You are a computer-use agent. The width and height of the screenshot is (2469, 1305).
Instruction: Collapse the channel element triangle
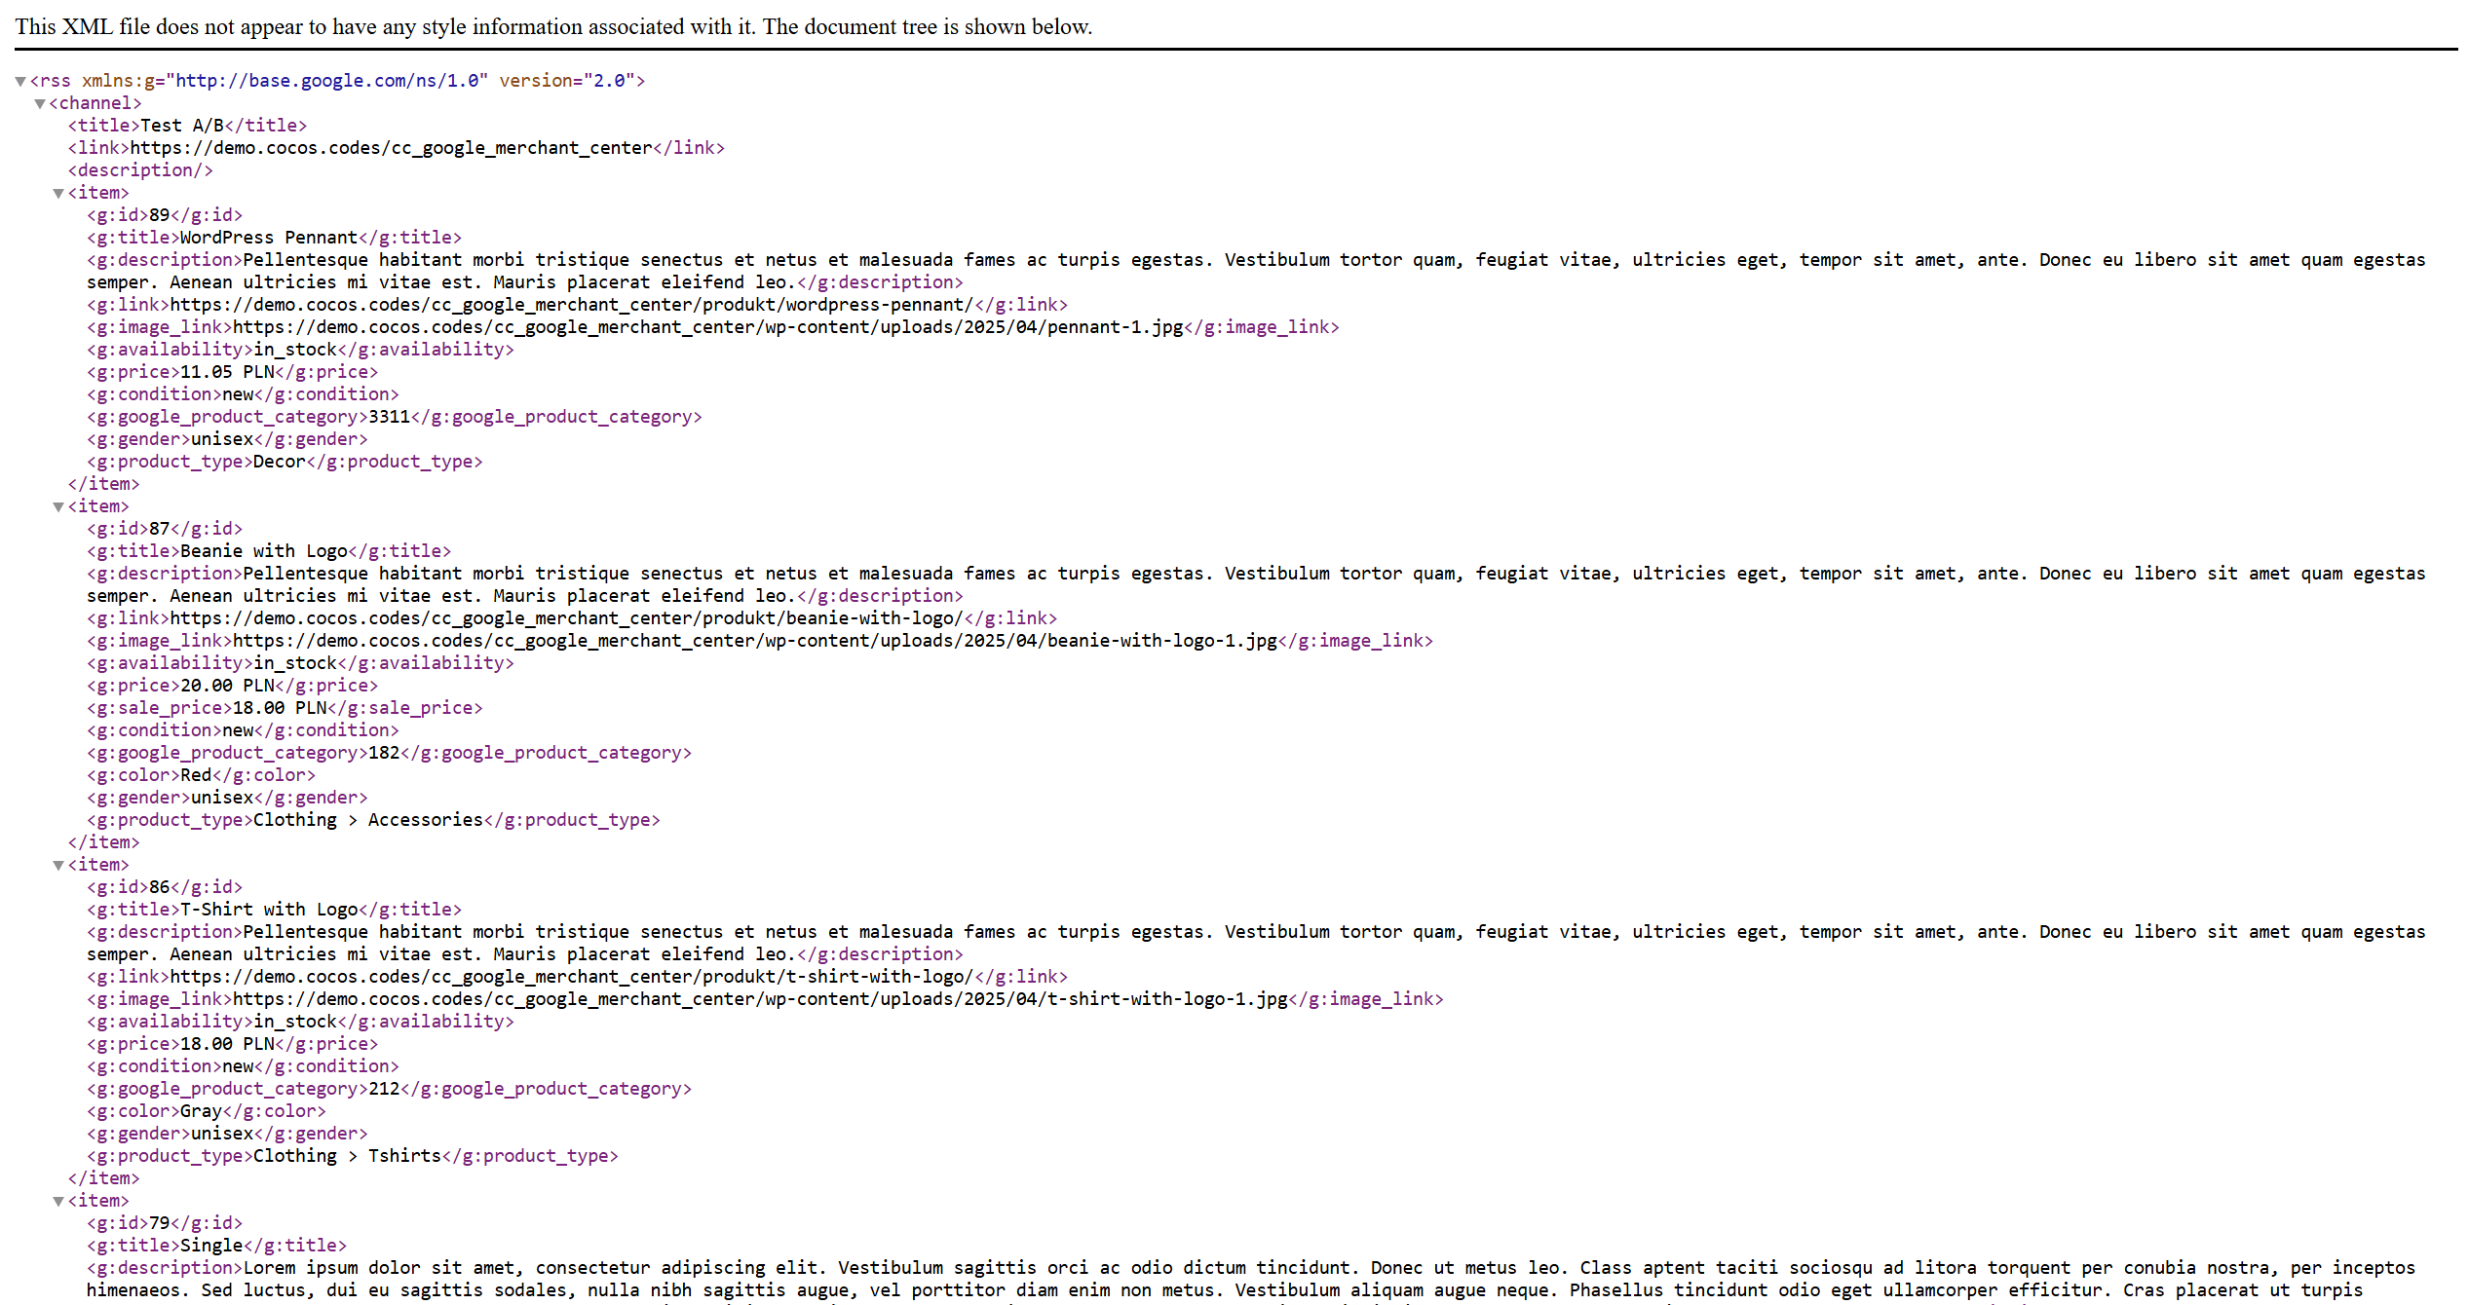[x=40, y=104]
